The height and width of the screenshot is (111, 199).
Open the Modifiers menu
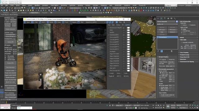coord(37,6)
